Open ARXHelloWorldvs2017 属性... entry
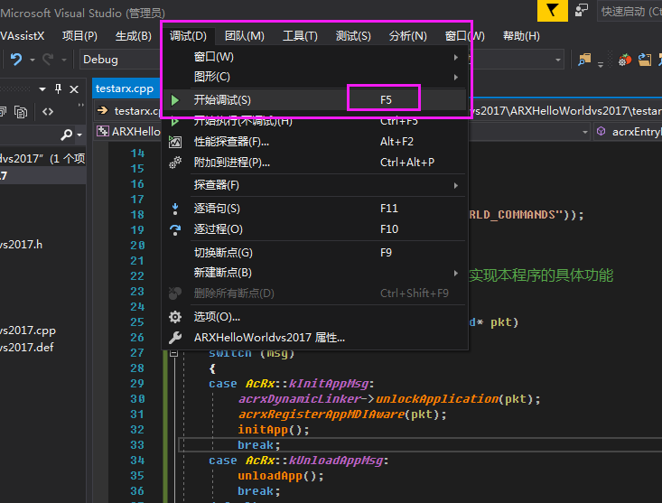Image resolution: width=662 pixels, height=503 pixels. pos(315,338)
